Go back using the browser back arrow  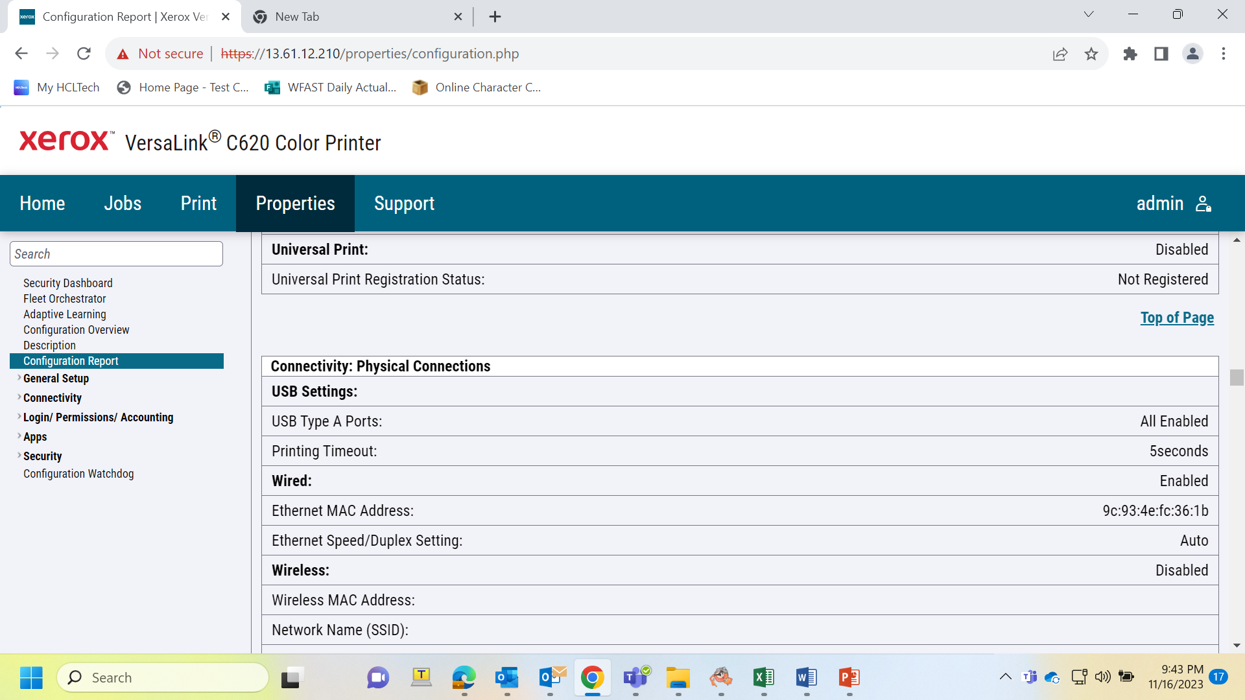coord(21,54)
